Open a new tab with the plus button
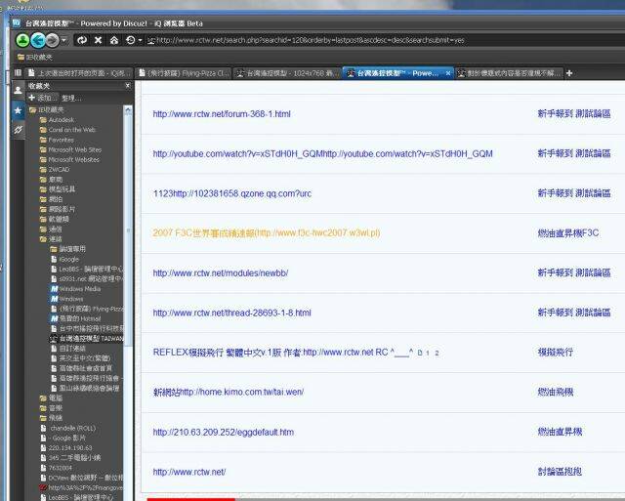 coord(569,73)
